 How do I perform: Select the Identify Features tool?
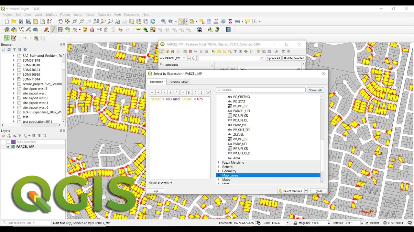point(164,21)
